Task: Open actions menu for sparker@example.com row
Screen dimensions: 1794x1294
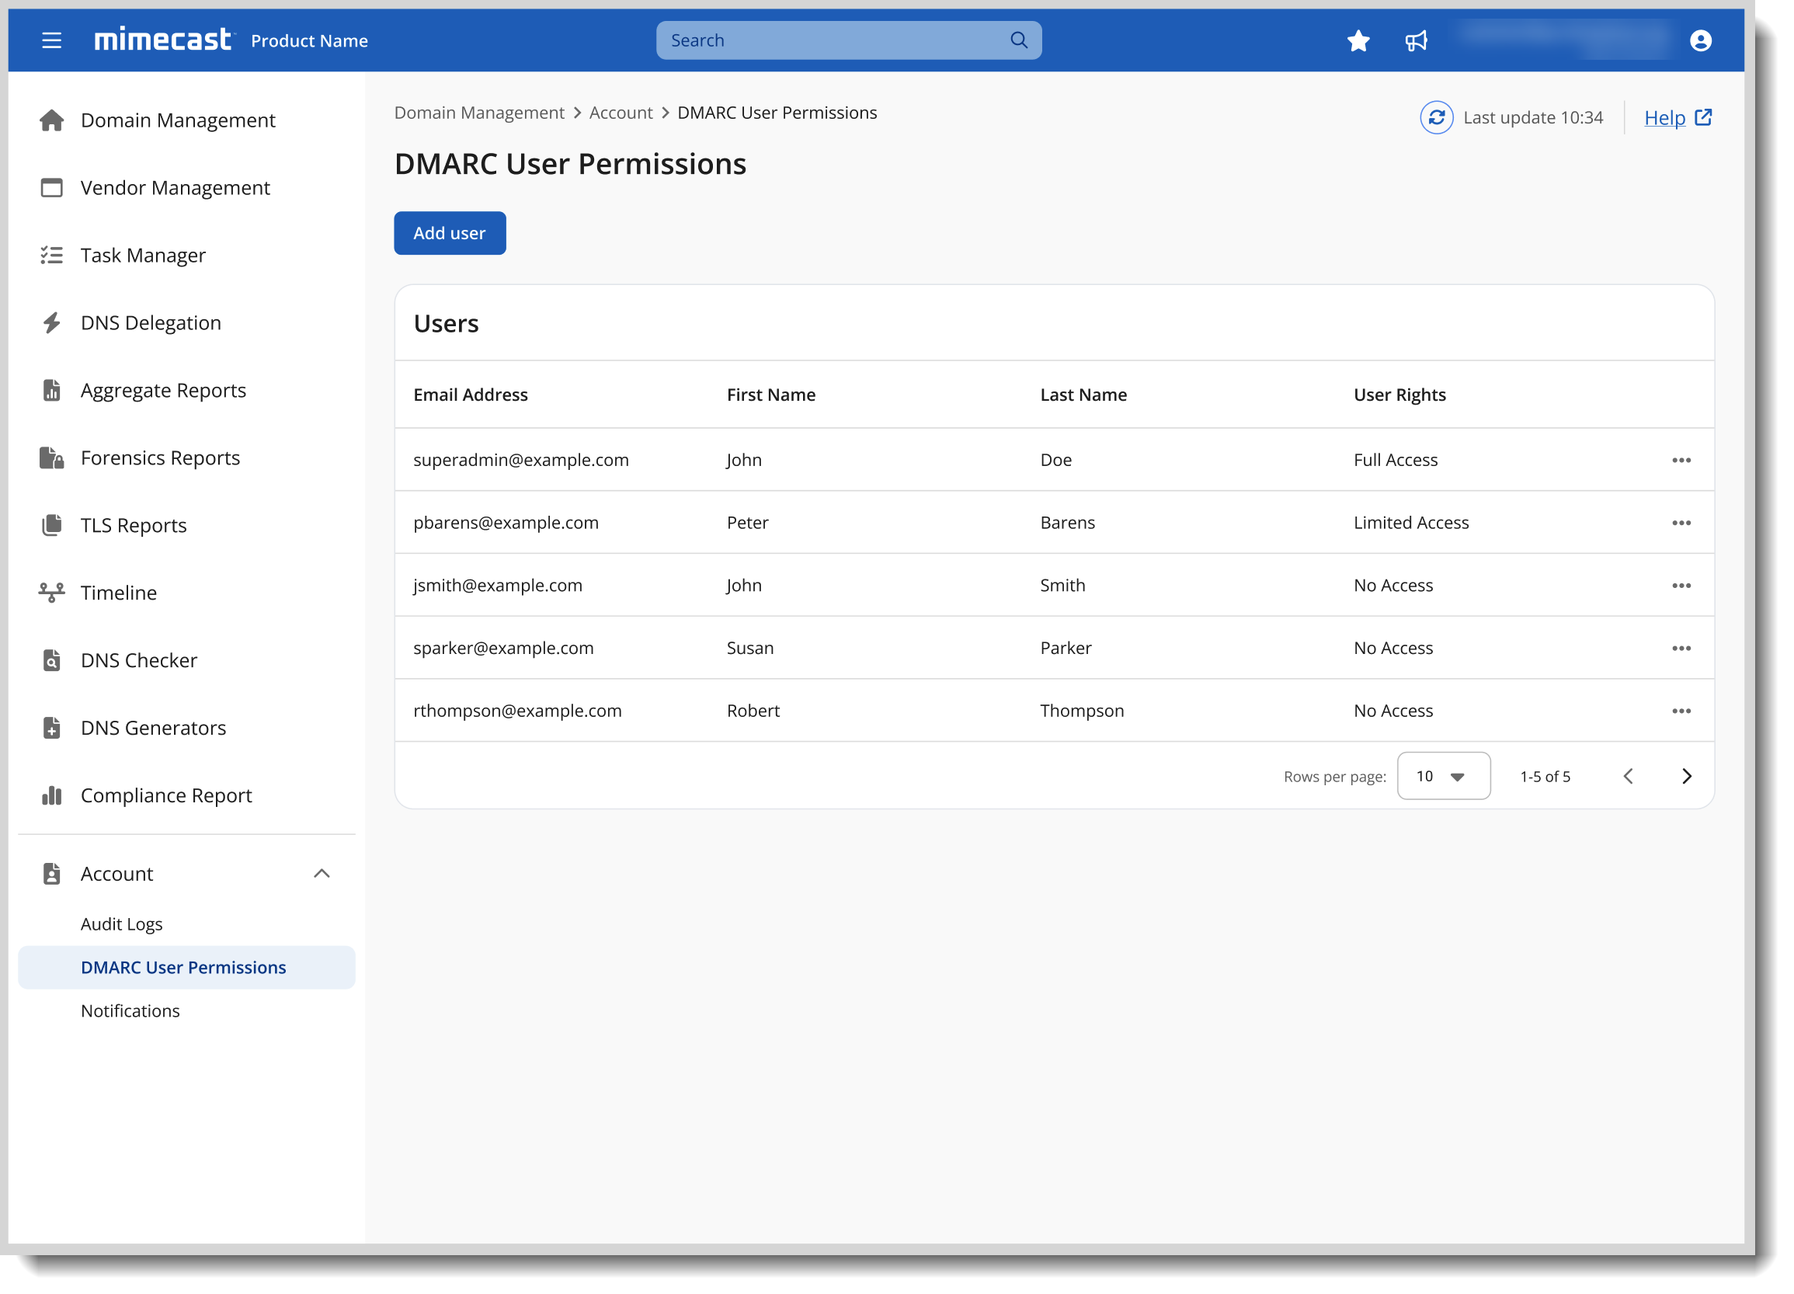Action: click(x=1681, y=649)
